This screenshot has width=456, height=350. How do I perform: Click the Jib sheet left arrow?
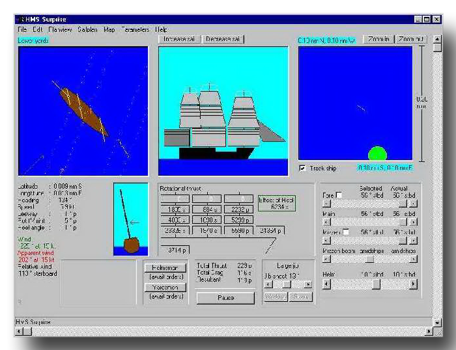[268, 284]
